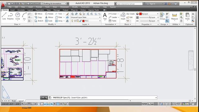The image size is (199, 112).
Task: Expand the Layers panel
Action: (86, 24)
